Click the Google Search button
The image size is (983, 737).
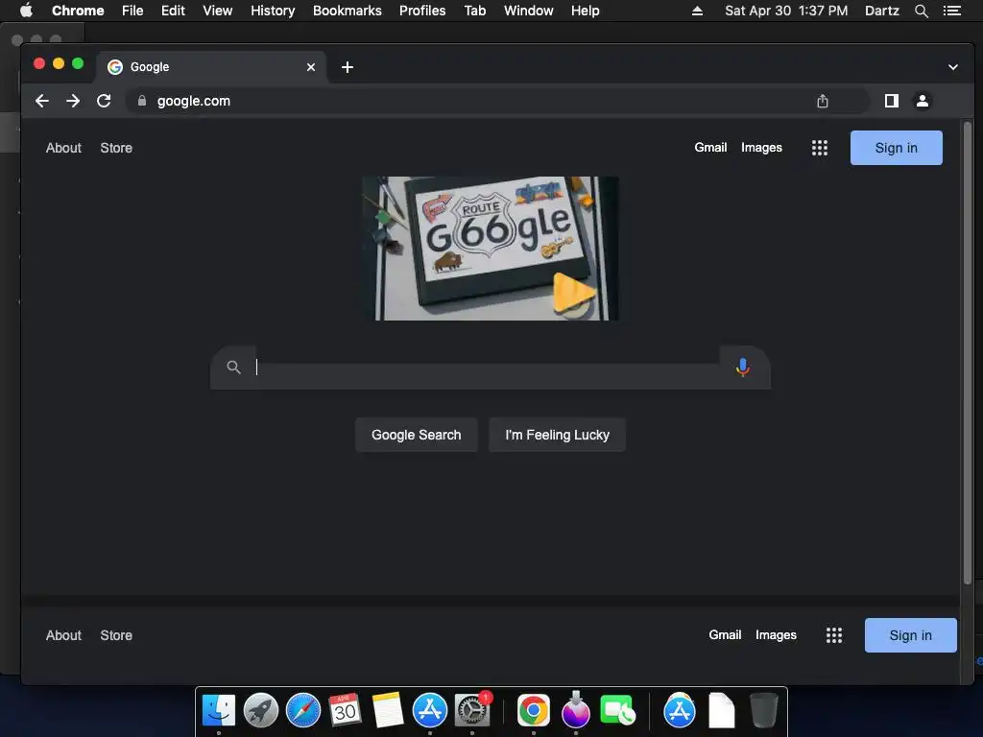click(x=417, y=435)
